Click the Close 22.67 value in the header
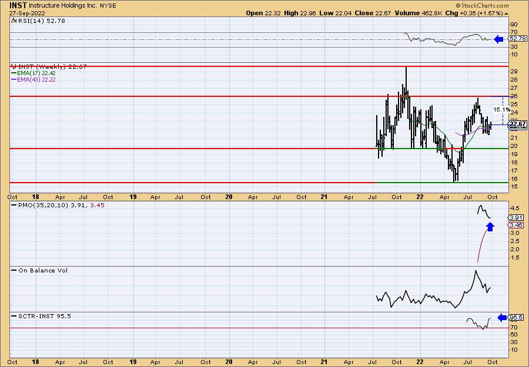This screenshot has height=367, width=529. click(373, 13)
